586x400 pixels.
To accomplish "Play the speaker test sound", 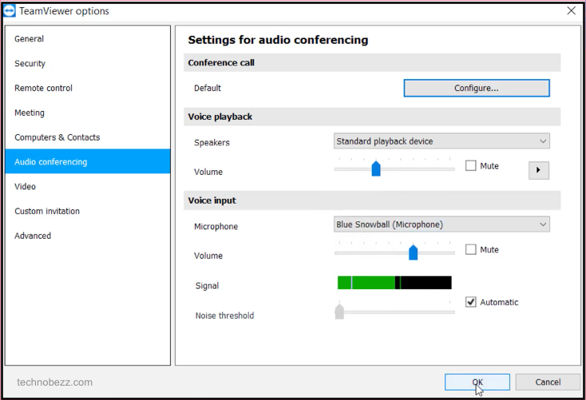I will click(x=539, y=170).
